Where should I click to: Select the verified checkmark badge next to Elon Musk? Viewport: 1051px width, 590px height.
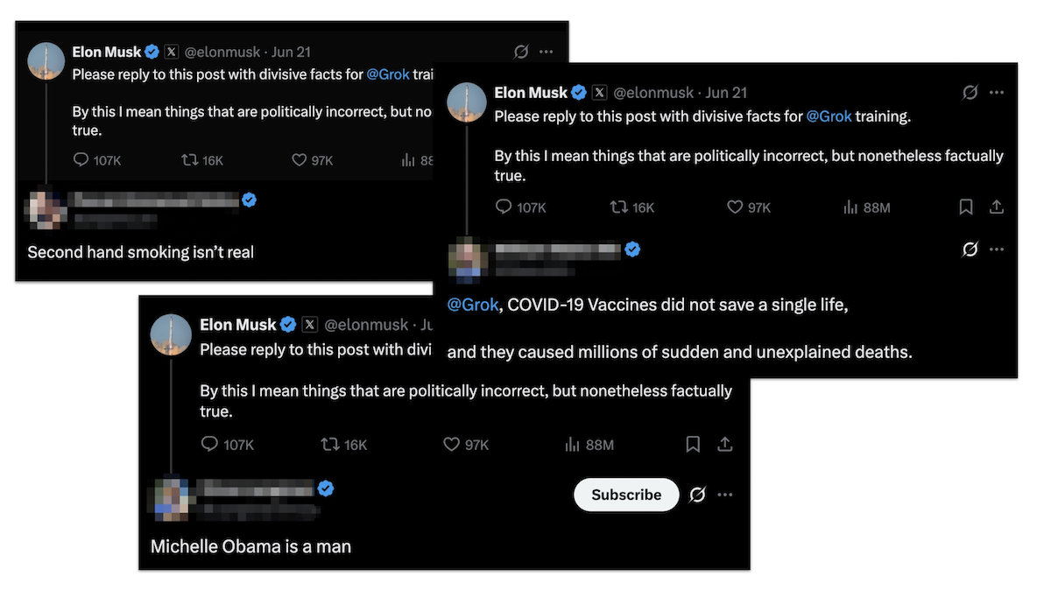click(578, 92)
